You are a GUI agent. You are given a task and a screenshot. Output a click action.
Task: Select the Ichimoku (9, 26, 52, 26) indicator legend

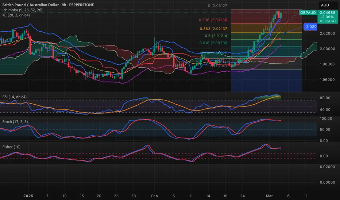click(22, 10)
